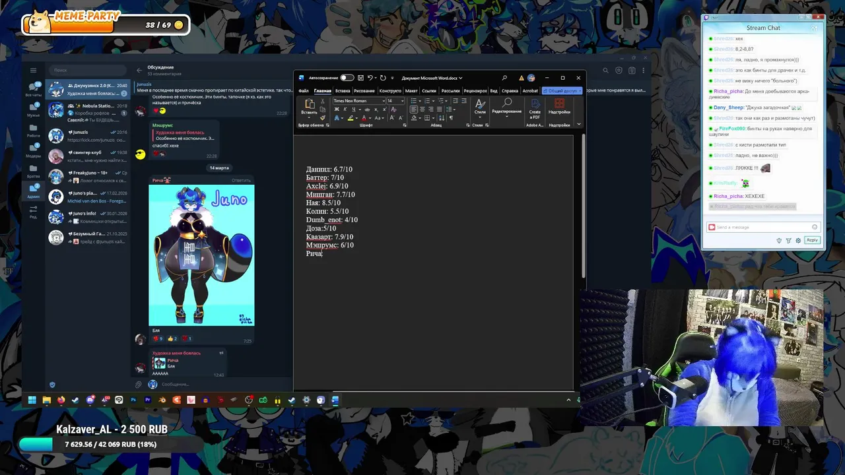845x475 pixels.
Task: Open the Ред. edit folders icon
Action: click(33, 212)
